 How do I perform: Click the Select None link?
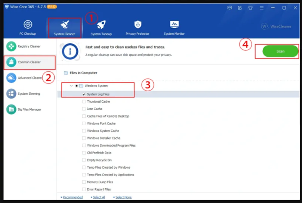coord(123,197)
